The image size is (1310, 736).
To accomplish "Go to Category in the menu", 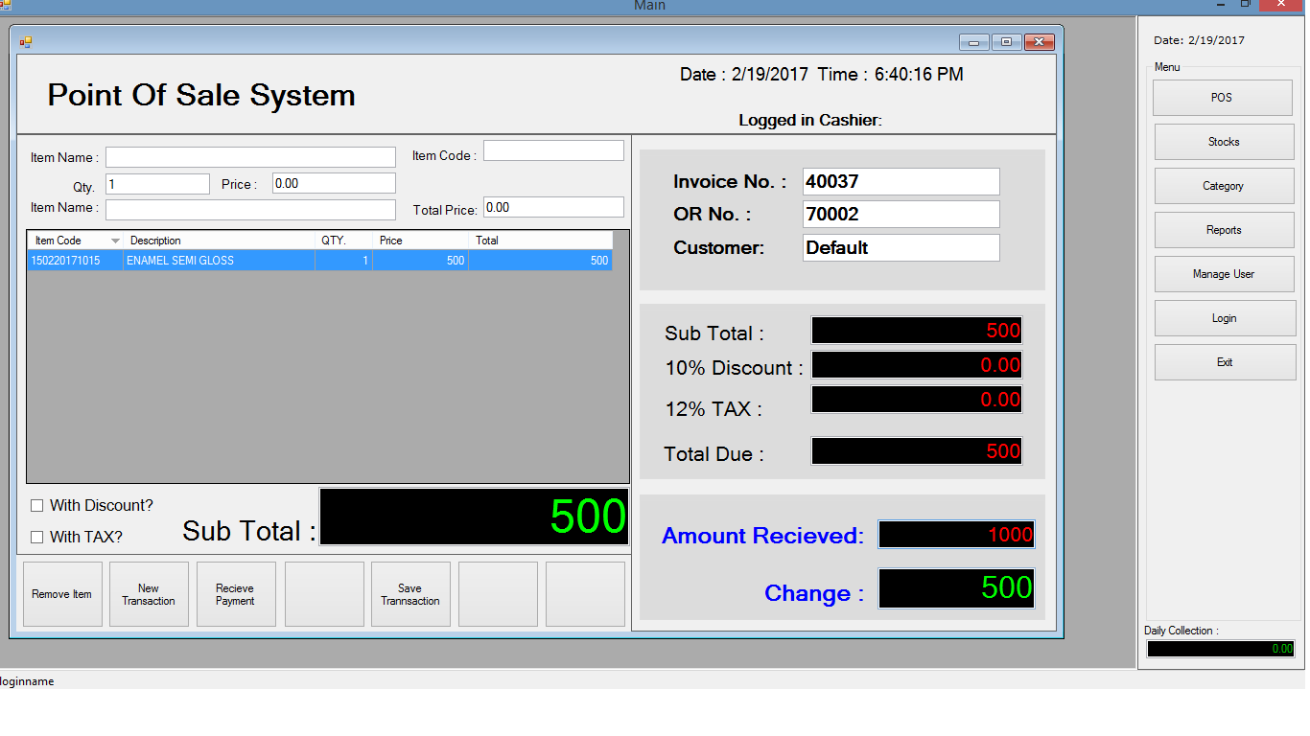I will 1224,186.
